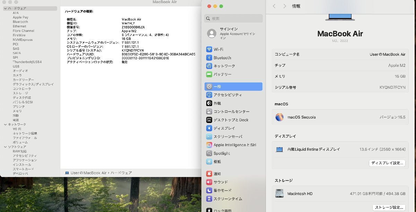Open サウンド sound settings
The height and width of the screenshot is (212, 416).
233,182
